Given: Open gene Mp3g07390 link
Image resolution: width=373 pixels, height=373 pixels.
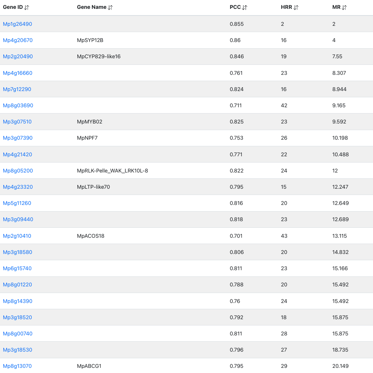Looking at the screenshot, I should click(x=18, y=138).
